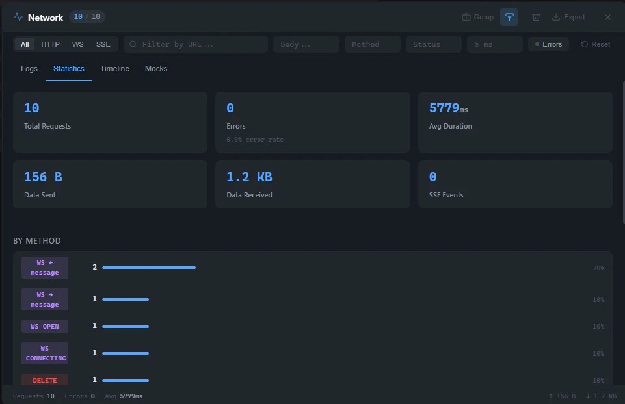The image size is (625, 404).
Task: Click the search icon in URL filter
Action: pos(133,44)
